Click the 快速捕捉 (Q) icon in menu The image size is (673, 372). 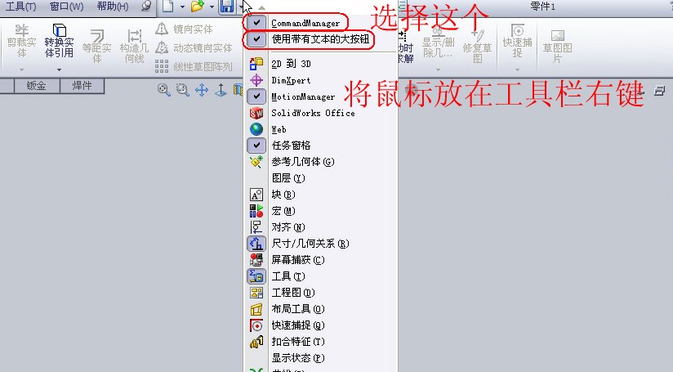point(256,325)
